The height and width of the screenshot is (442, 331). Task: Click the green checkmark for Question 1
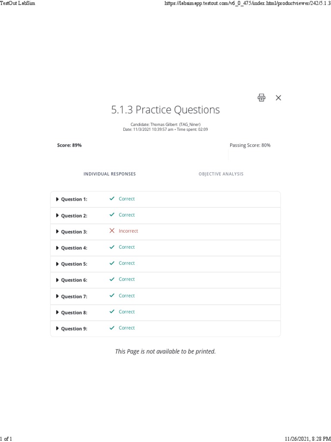(112, 199)
